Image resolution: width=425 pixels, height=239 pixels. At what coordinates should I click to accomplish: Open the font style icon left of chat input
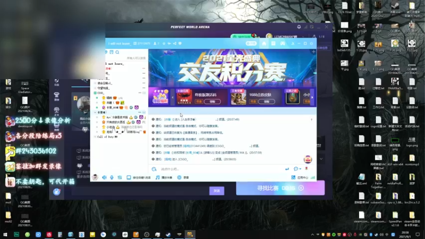154,169
